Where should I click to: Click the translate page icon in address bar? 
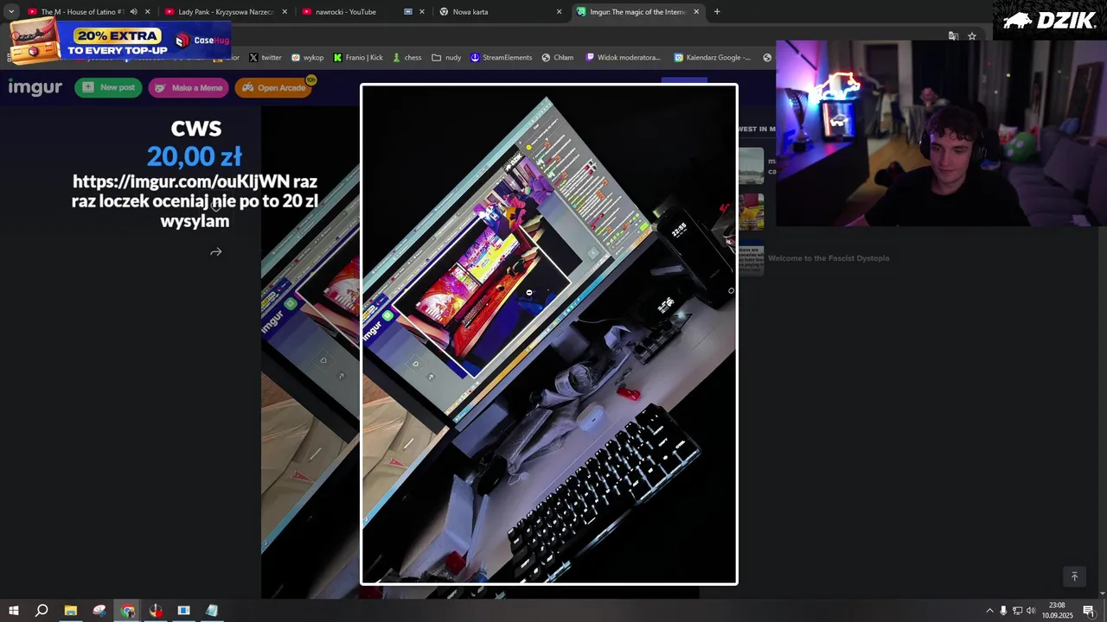[953, 36]
